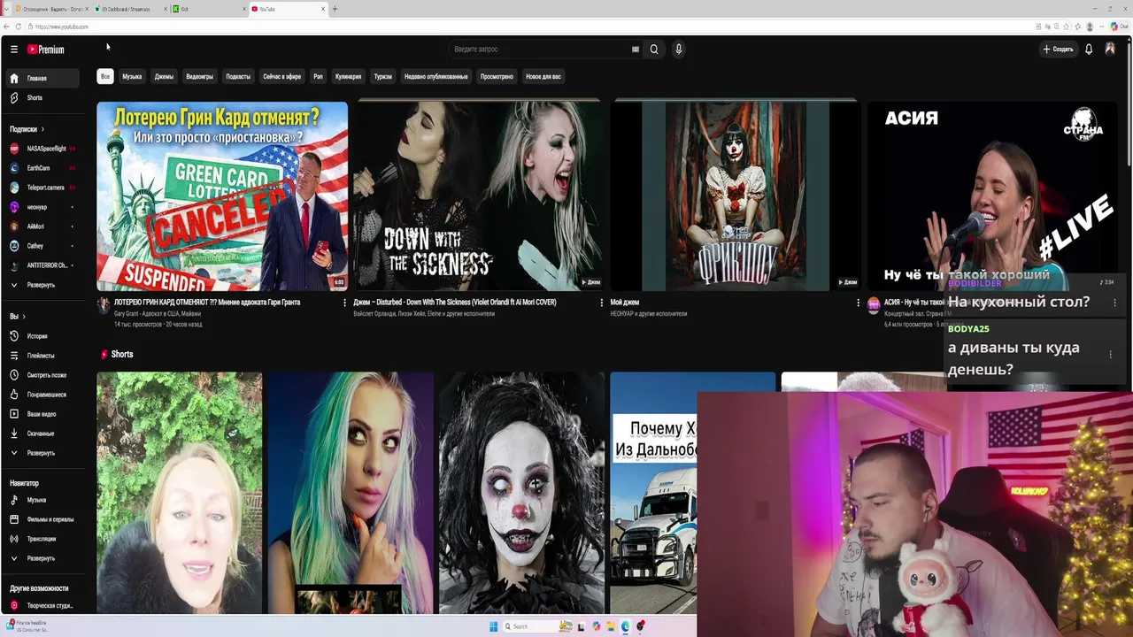The width and height of the screenshot is (1133, 637).
Task: Select the Джемы filter chip
Action: [x=164, y=76]
